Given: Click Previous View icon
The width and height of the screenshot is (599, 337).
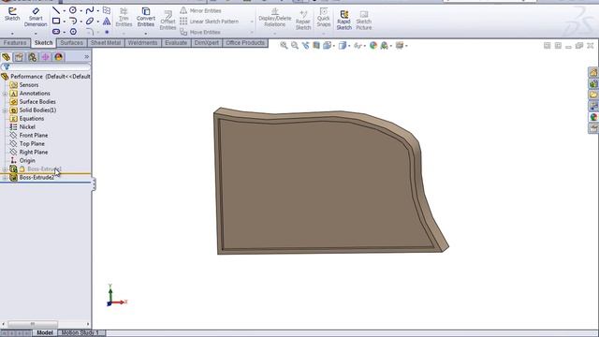Looking at the screenshot, I should point(305,46).
